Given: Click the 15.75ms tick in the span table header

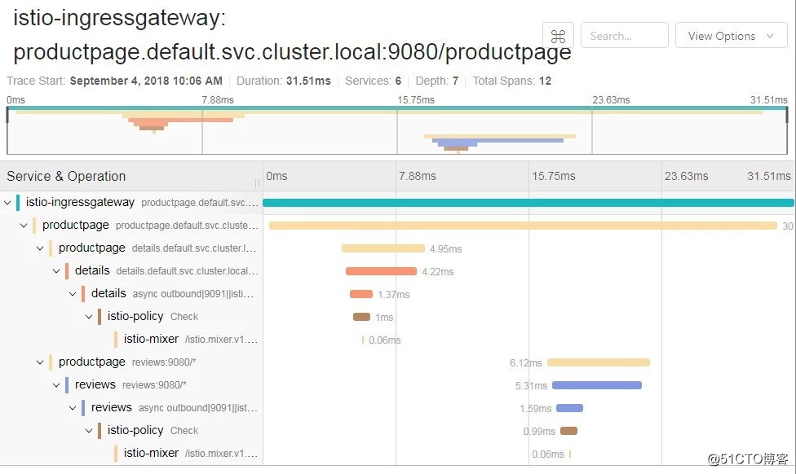Looking at the screenshot, I should tap(553, 177).
